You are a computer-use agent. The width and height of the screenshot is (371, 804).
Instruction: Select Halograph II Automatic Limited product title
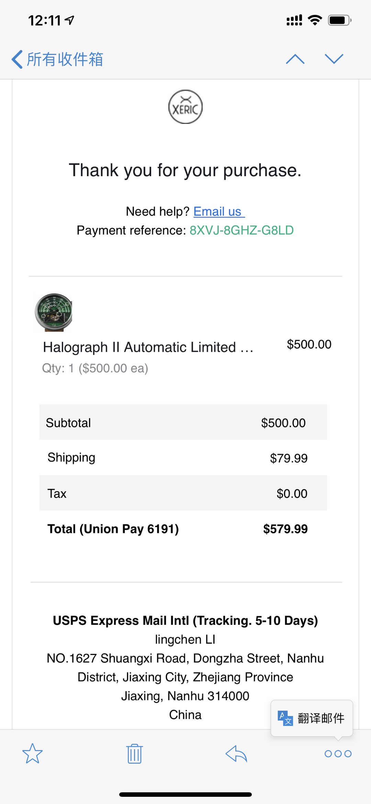tap(148, 347)
